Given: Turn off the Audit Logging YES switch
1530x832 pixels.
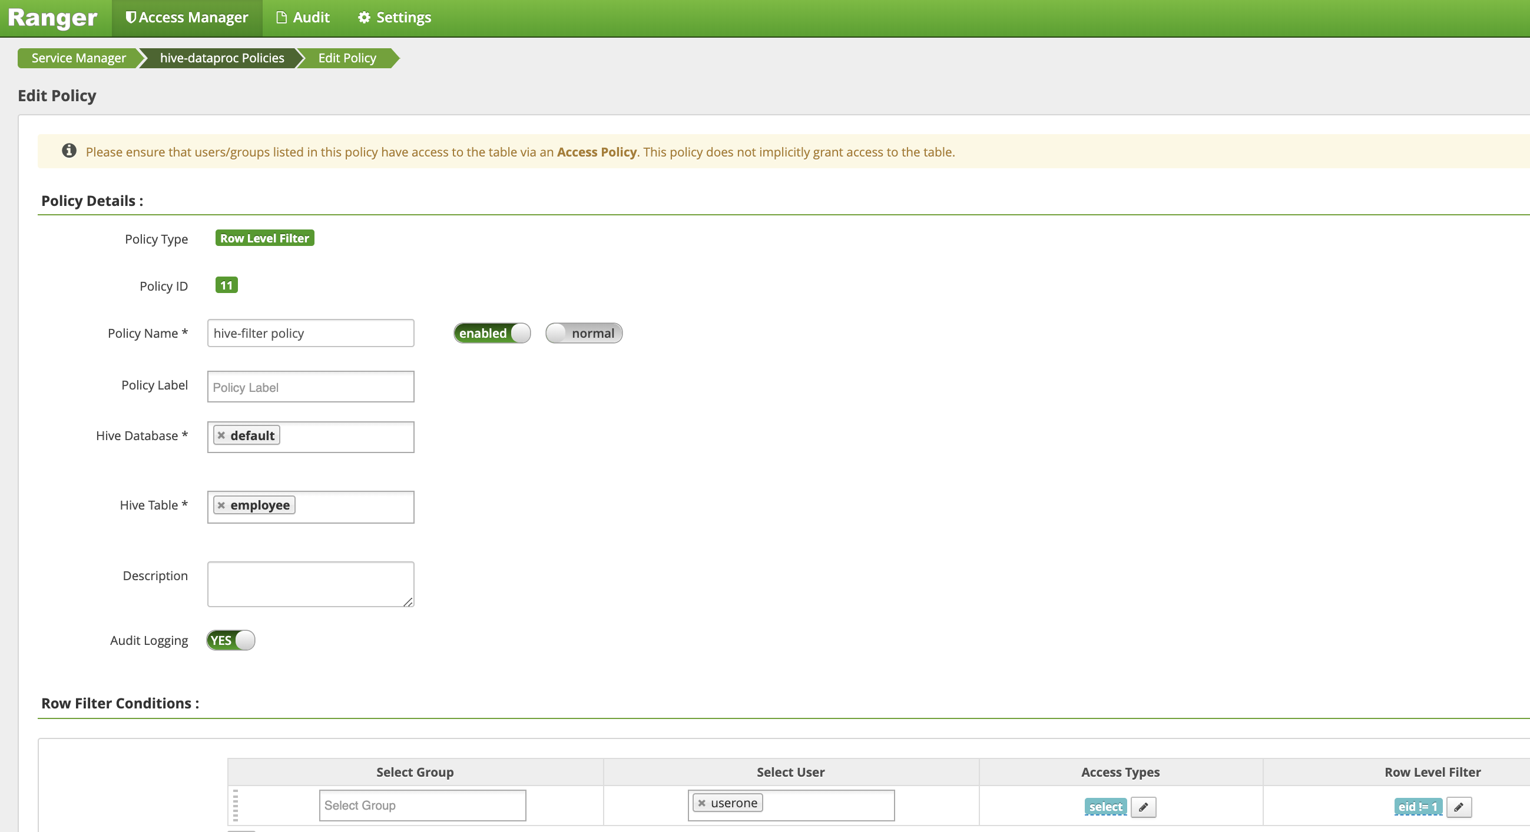Looking at the screenshot, I should pos(230,640).
